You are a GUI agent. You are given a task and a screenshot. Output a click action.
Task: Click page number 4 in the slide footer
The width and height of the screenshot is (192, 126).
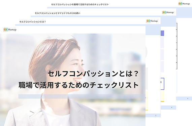click(x=171, y=108)
